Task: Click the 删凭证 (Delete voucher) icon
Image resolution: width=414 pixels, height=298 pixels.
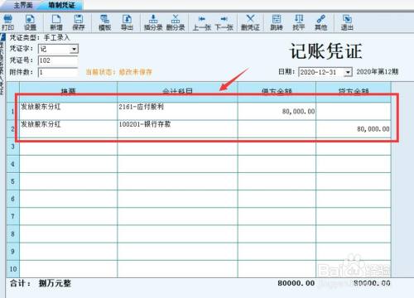Action: 250,22
